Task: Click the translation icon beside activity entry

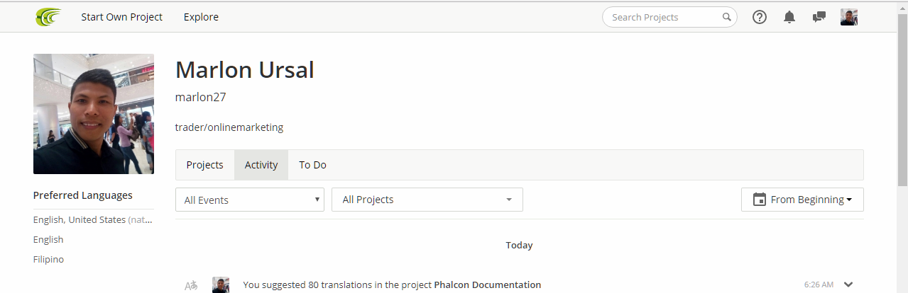Action: pyautogui.click(x=191, y=285)
